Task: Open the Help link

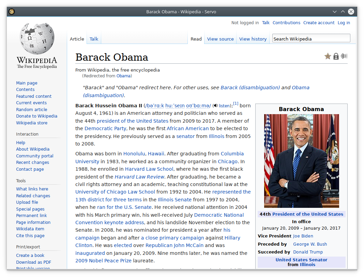Action: click(21, 143)
